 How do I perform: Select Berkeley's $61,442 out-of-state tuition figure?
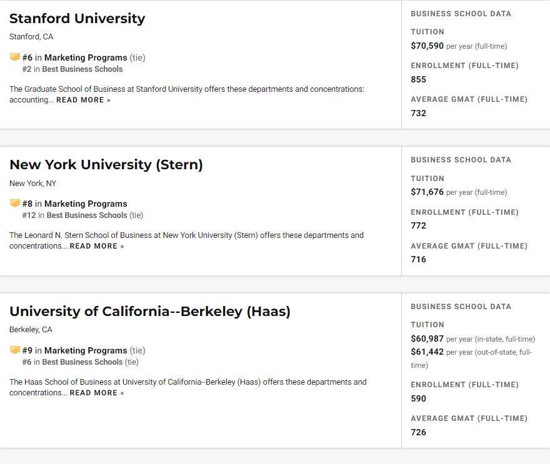tap(427, 352)
